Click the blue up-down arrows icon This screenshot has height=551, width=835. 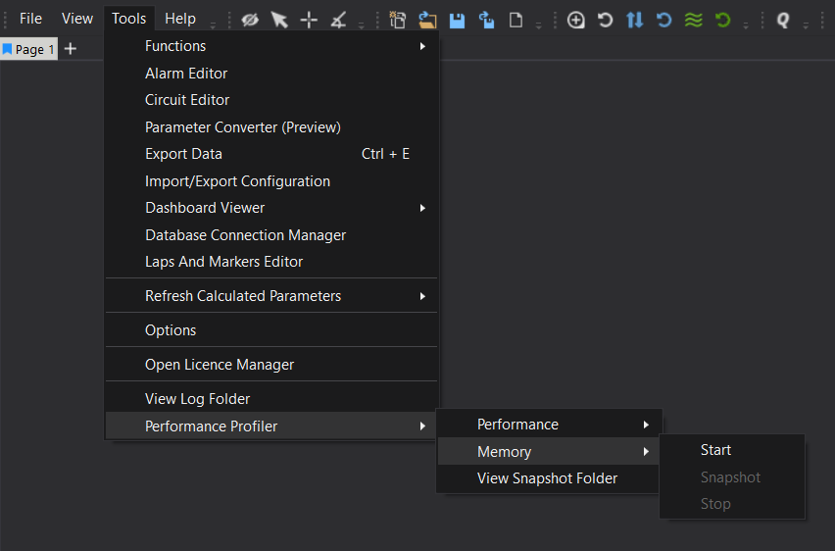click(635, 20)
